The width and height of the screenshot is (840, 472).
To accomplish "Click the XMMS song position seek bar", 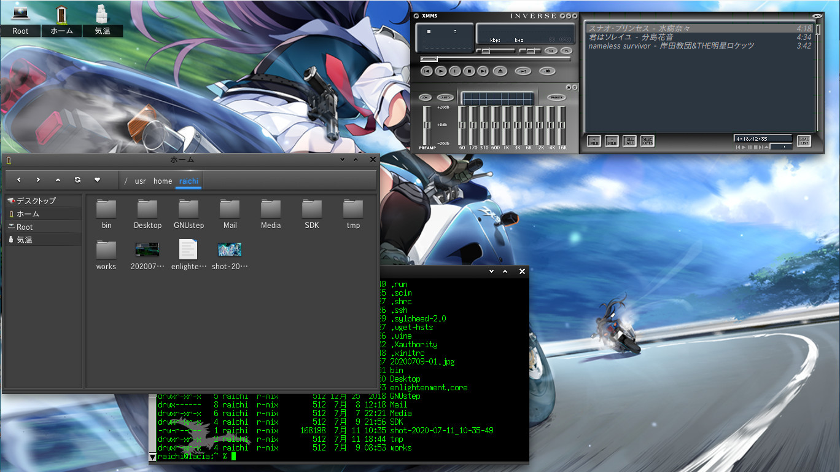I will [x=496, y=59].
